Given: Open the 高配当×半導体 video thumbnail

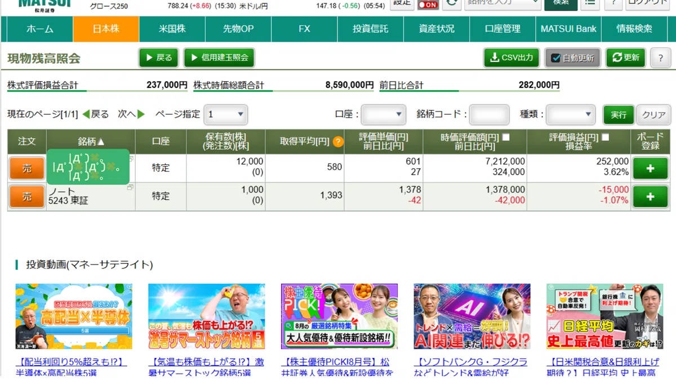Looking at the screenshot, I should (74, 316).
